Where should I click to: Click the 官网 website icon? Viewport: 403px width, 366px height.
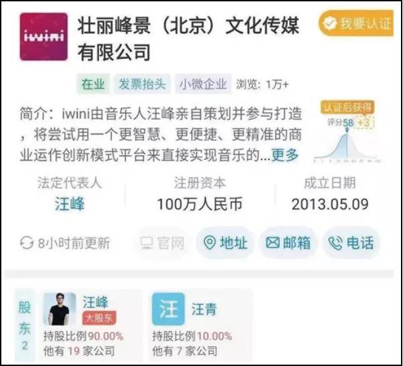click(x=147, y=243)
